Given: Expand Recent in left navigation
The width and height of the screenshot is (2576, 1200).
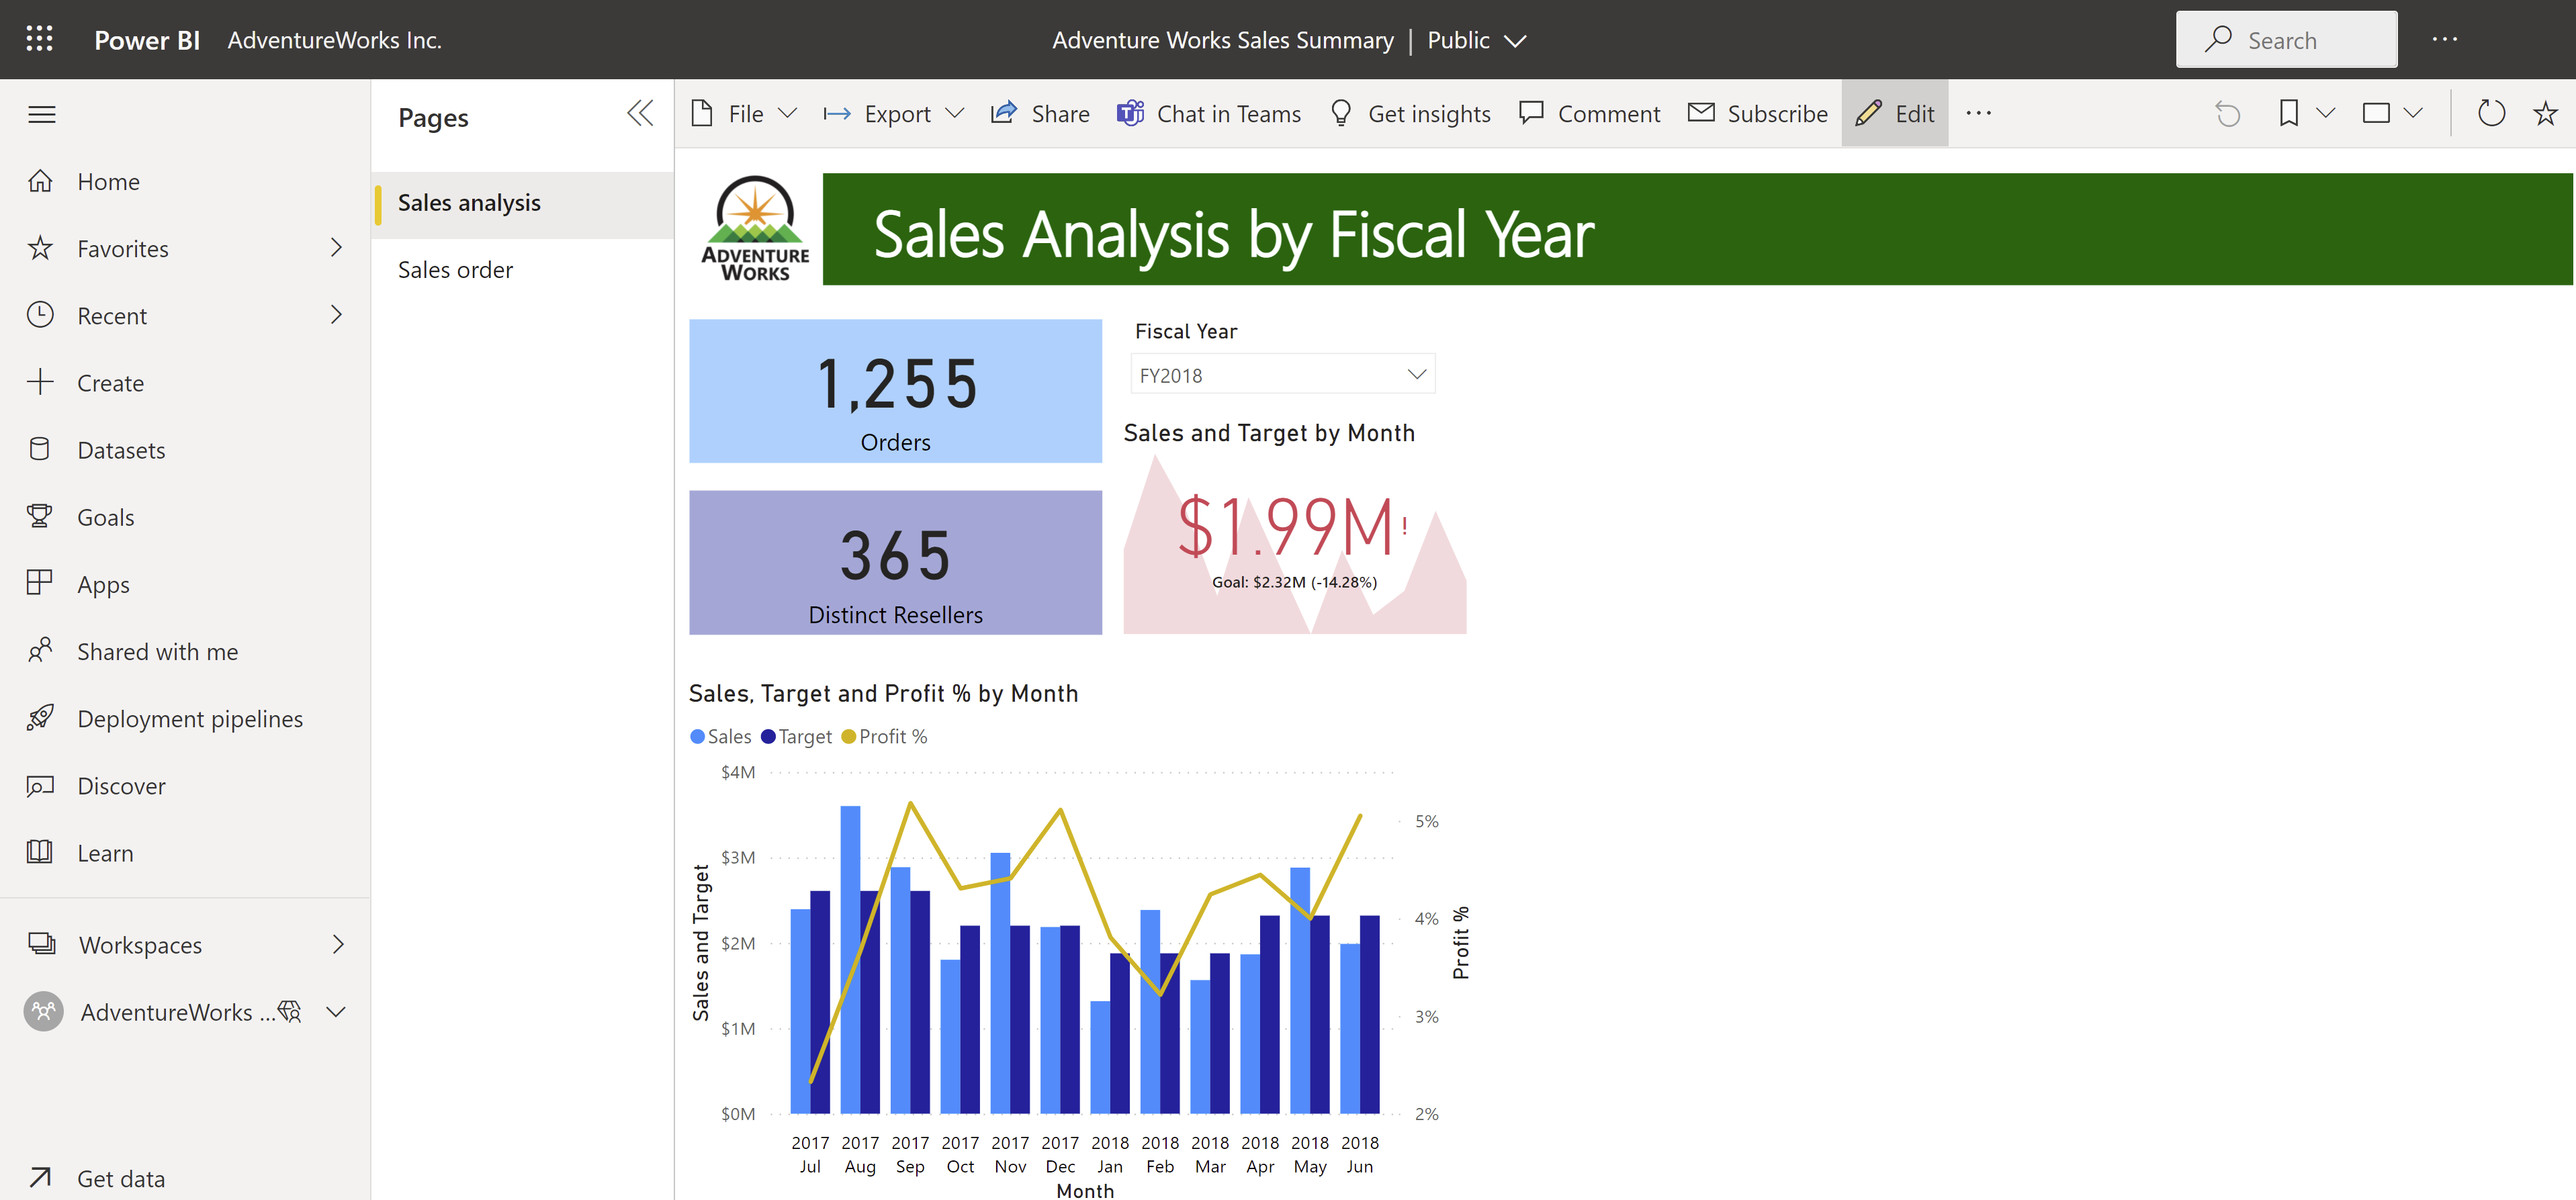Looking at the screenshot, I should [337, 314].
